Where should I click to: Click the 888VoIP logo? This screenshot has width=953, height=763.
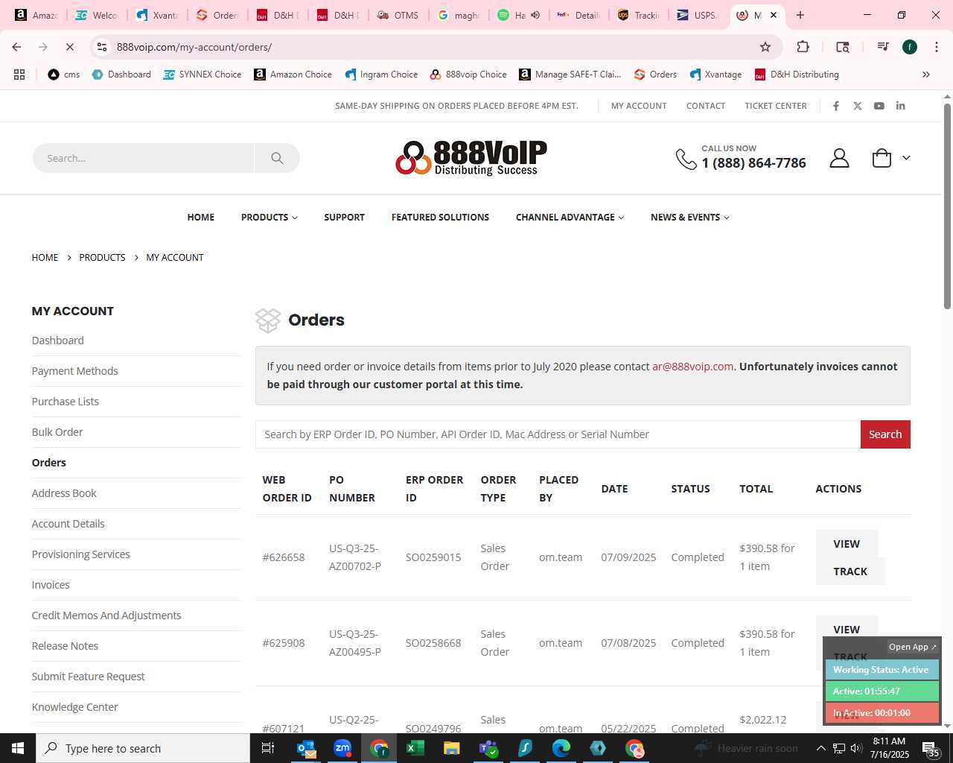point(471,158)
